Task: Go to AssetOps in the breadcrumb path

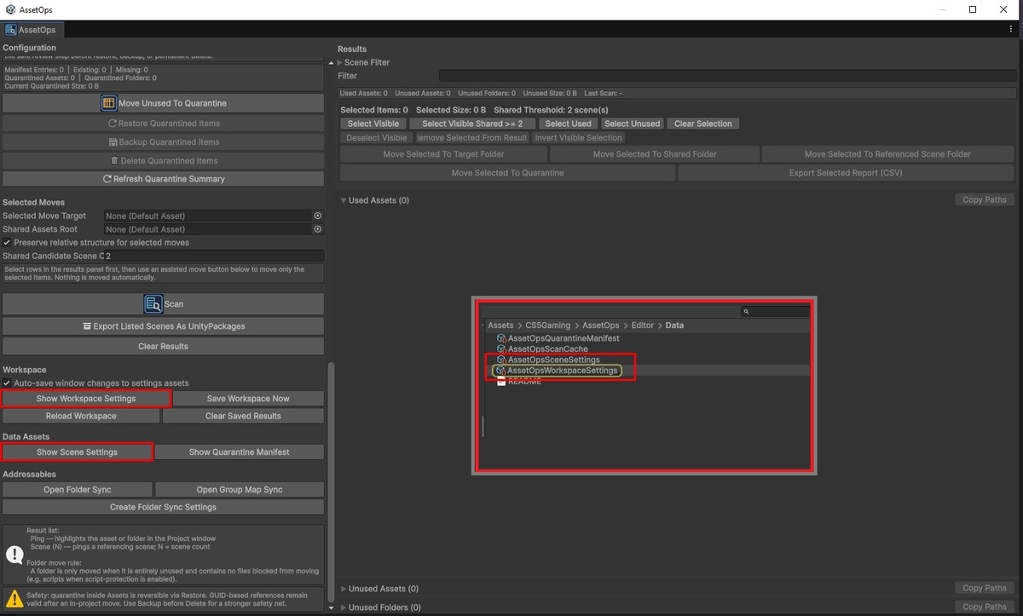Action: (601, 325)
